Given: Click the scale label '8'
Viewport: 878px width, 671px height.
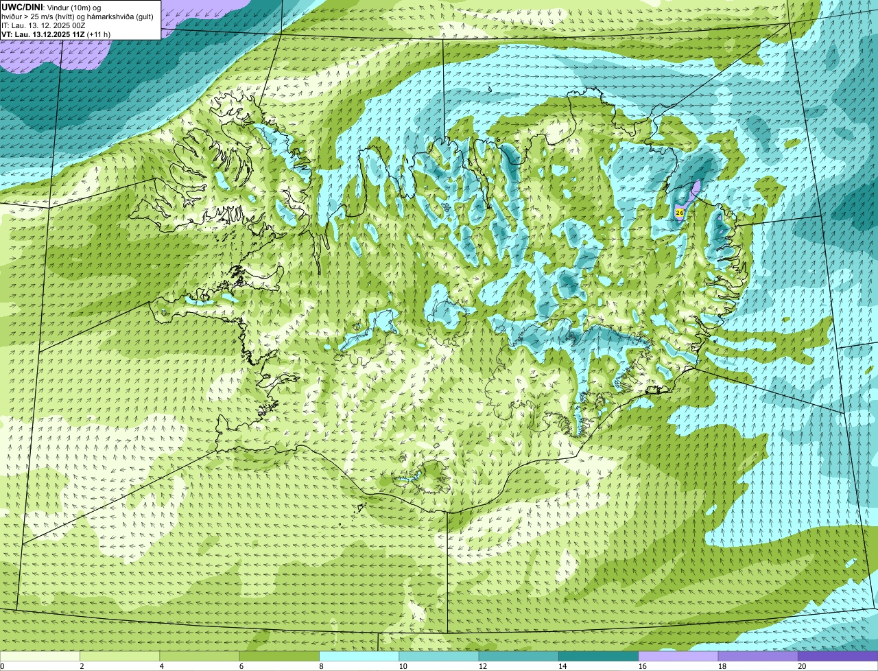Looking at the screenshot, I should (x=321, y=666).
